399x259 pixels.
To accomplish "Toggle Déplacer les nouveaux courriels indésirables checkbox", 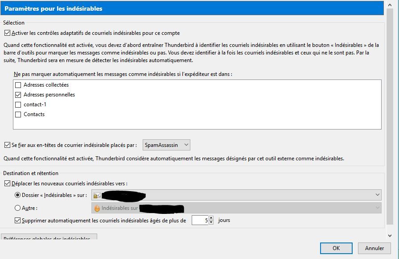I will tap(8, 183).
